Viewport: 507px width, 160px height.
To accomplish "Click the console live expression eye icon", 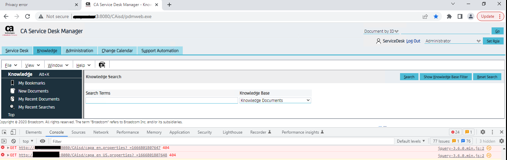I will pos(42,141).
